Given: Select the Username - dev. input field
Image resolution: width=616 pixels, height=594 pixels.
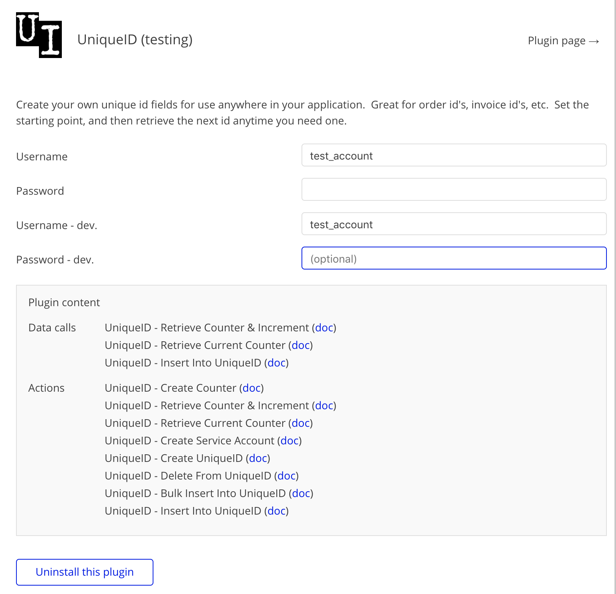Looking at the screenshot, I should (454, 224).
